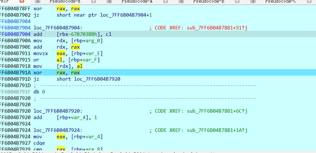Follow xref sub_7FF6B04B78B1+1A comment
This screenshot has width=316, height=153.
tap(217, 130)
